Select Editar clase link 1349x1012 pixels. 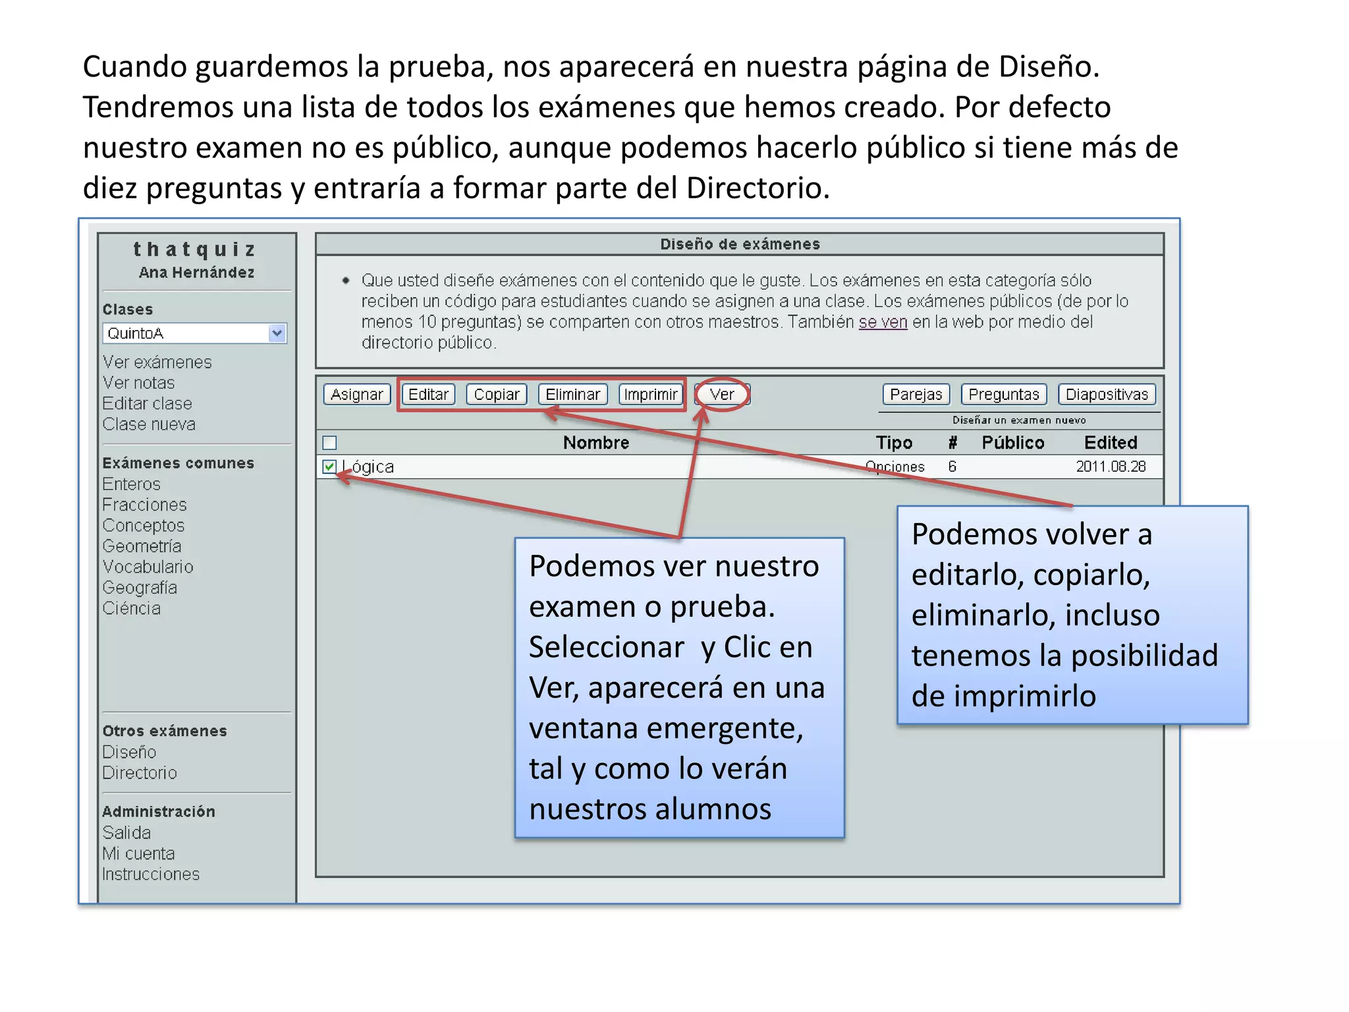[148, 403]
